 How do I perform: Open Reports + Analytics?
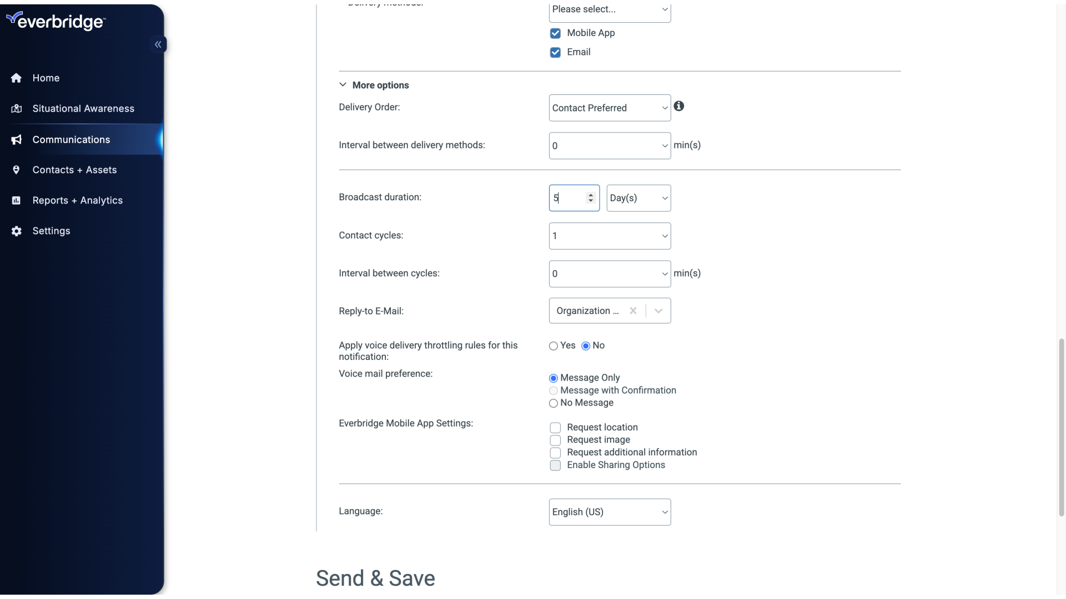coord(77,200)
